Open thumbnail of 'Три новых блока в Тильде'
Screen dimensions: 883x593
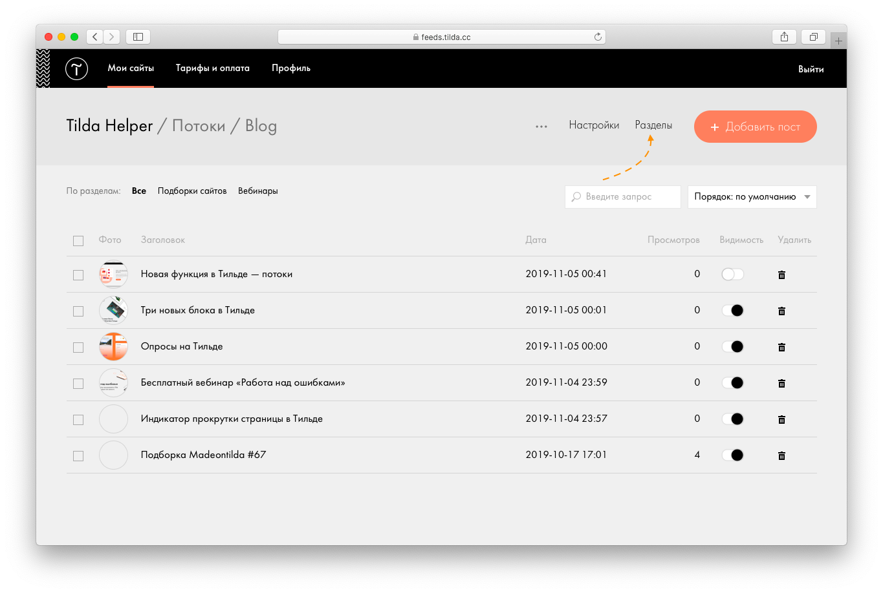113,311
